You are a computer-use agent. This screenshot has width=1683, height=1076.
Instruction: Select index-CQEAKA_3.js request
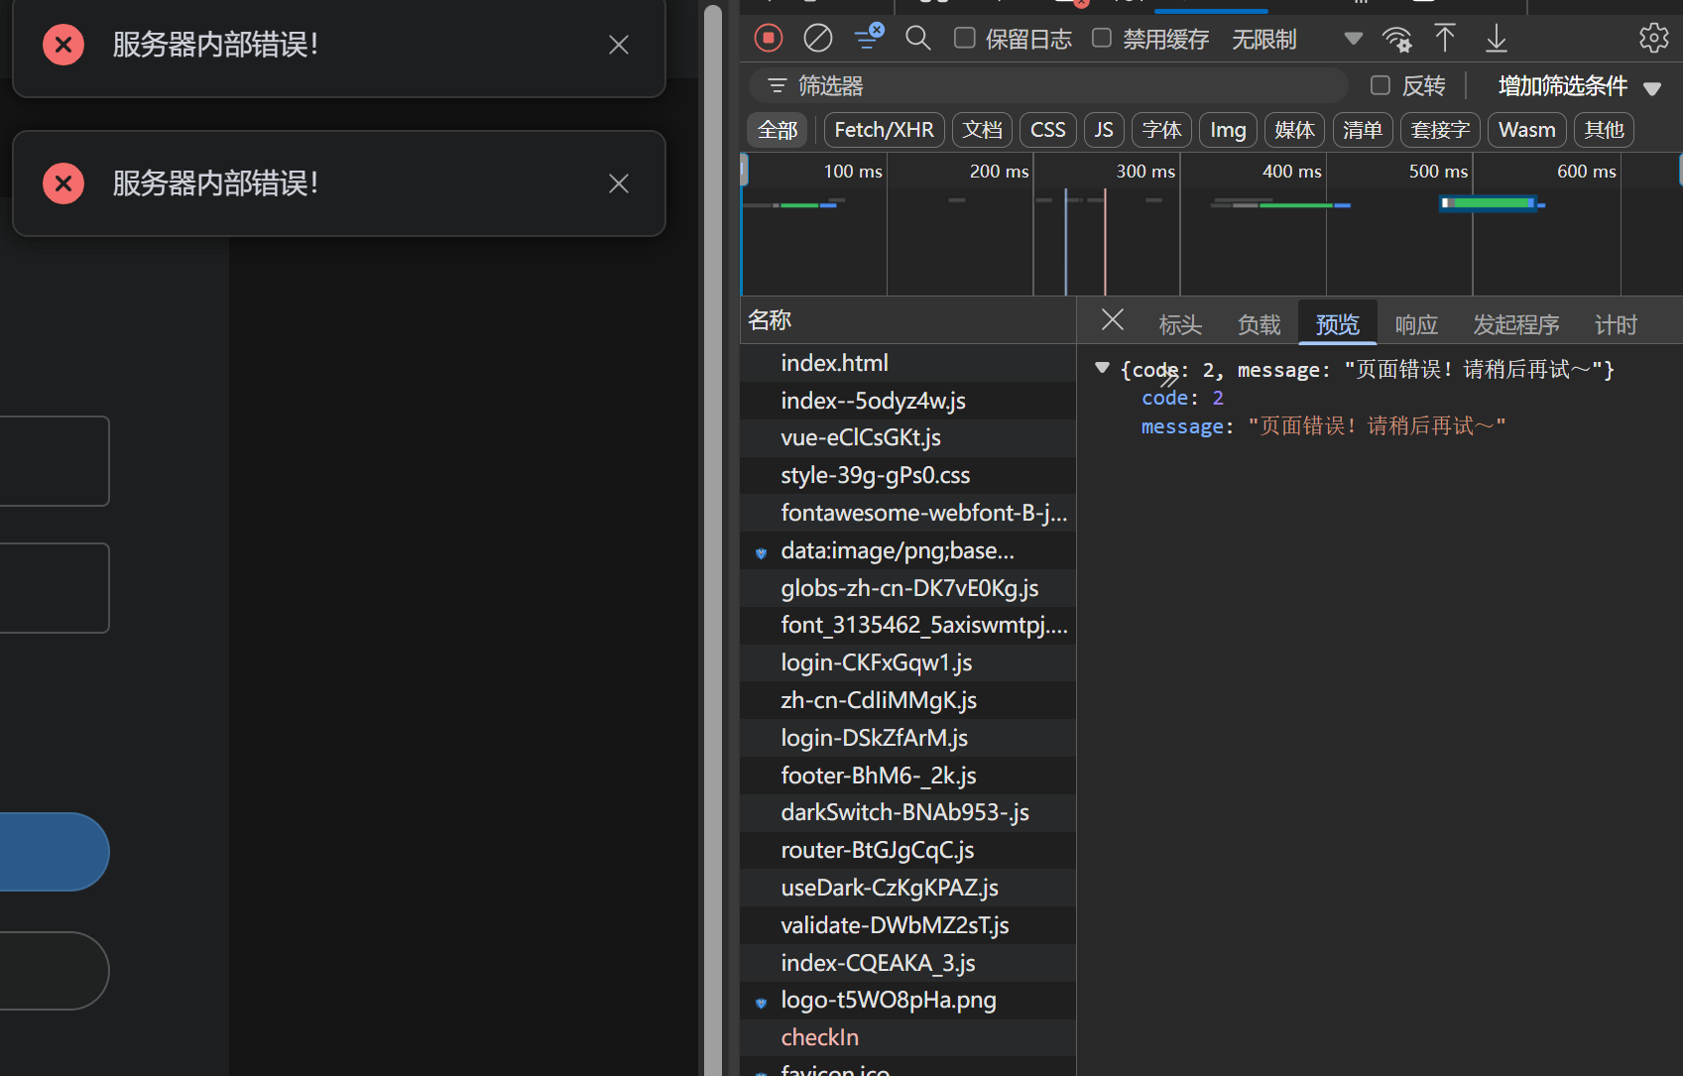coord(908,963)
